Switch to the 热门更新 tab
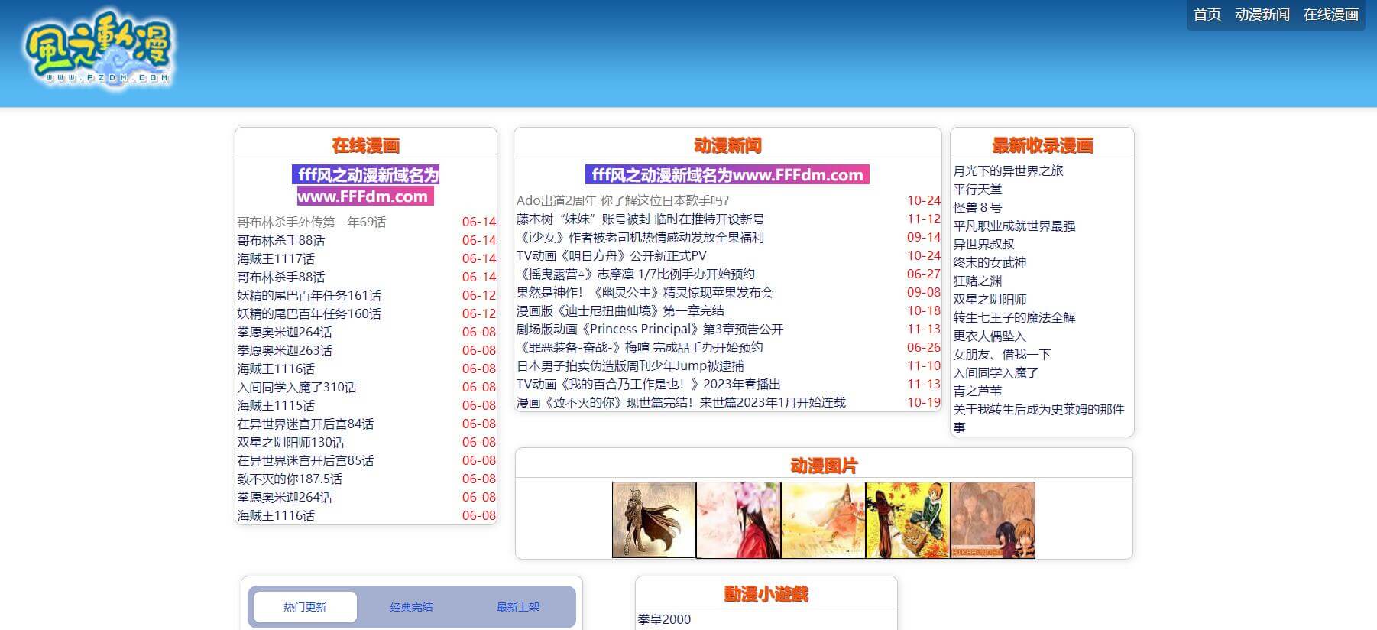 305,607
